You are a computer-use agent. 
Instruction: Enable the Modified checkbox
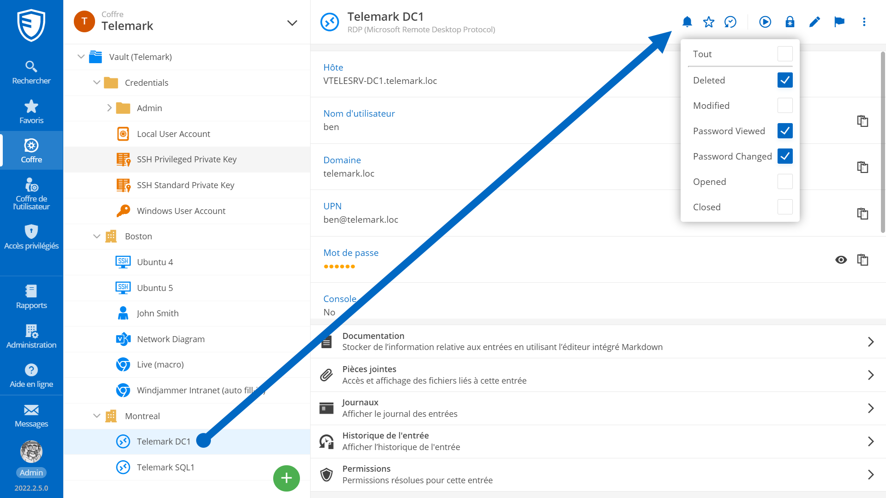784,106
